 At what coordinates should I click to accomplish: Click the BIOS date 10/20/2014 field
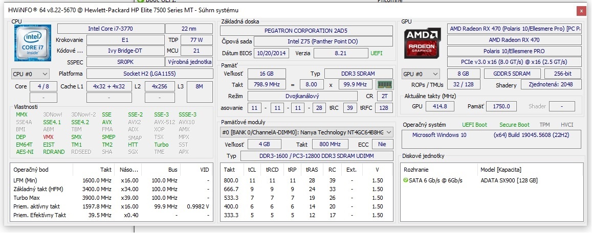click(272, 53)
